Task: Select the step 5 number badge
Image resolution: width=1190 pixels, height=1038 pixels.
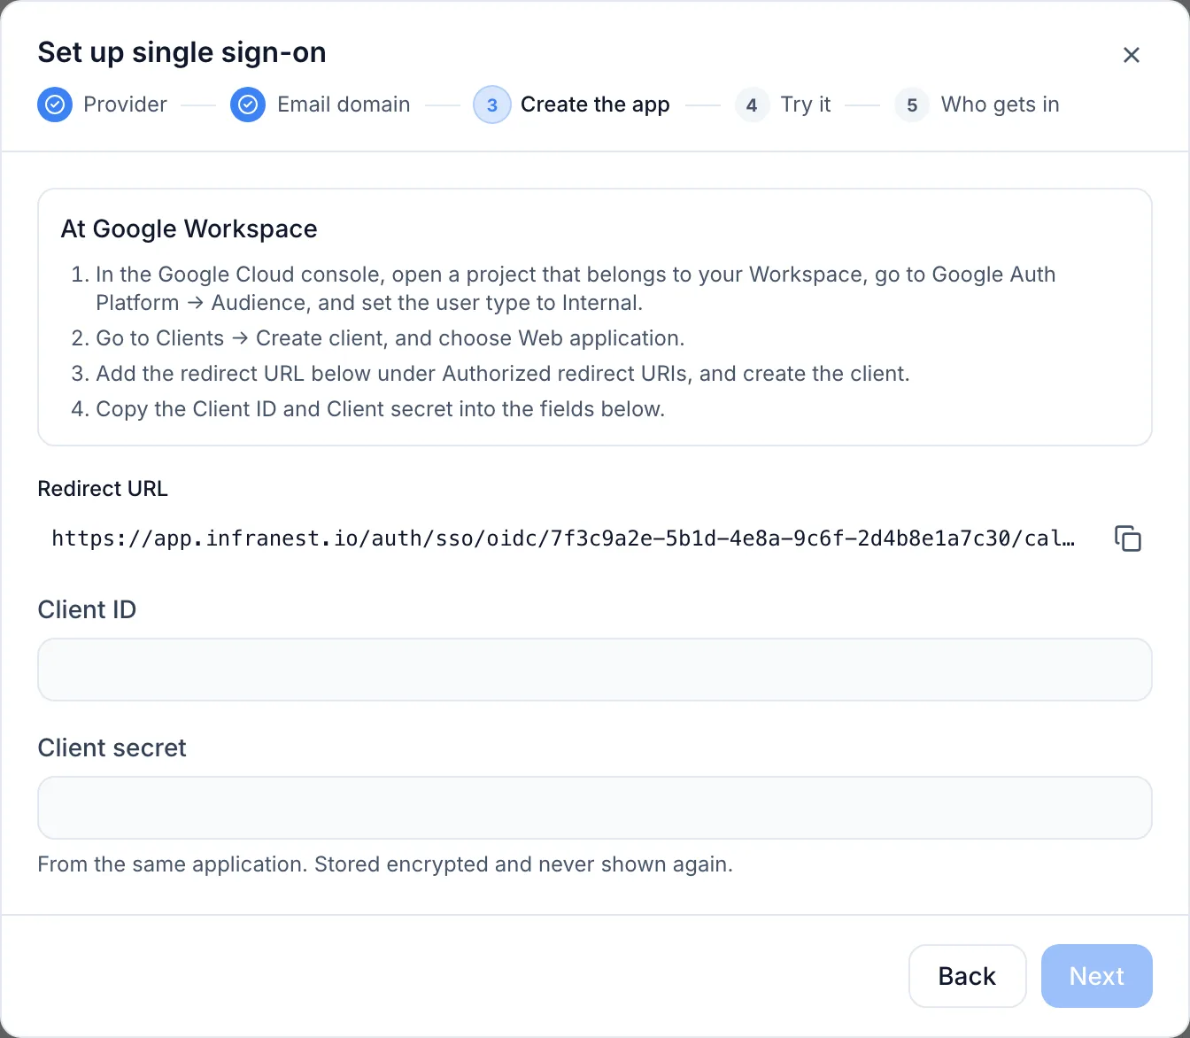Action: 912,105
